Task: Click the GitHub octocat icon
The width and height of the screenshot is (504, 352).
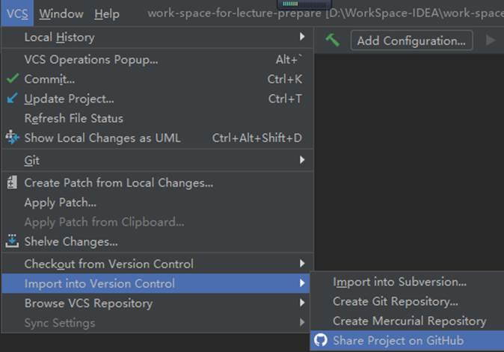Action: coord(321,341)
